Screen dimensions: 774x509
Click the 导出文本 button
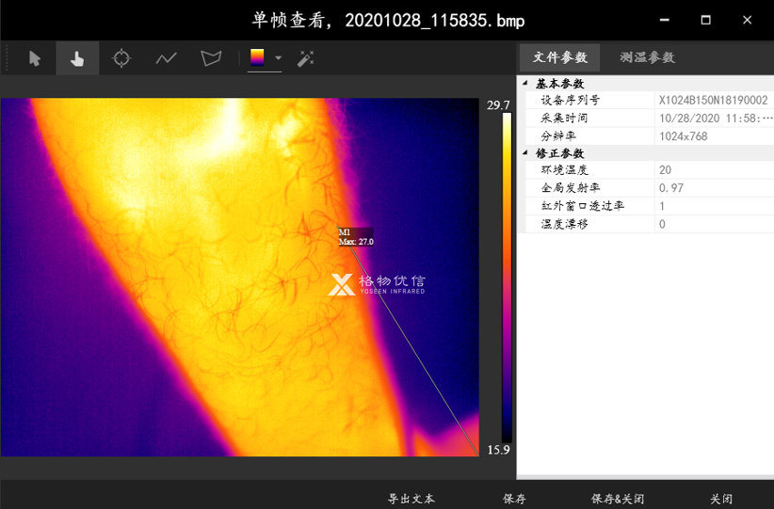point(411,499)
